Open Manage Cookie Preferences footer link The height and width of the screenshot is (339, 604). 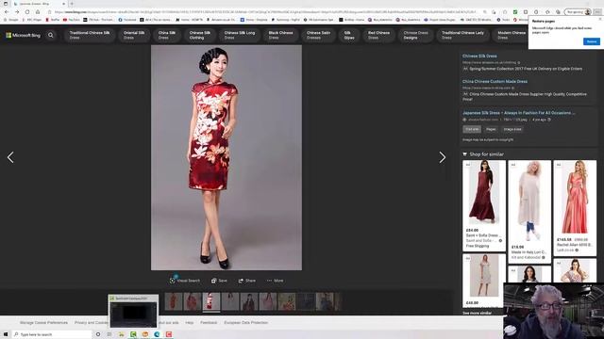click(x=43, y=323)
